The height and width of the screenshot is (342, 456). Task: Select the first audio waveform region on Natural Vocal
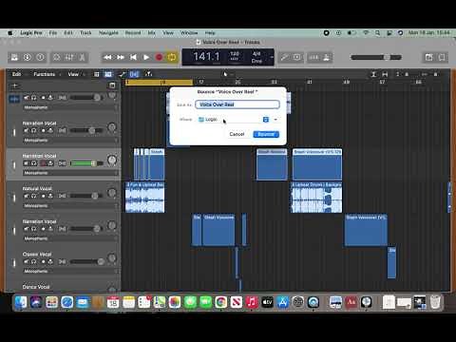pyautogui.click(x=145, y=197)
